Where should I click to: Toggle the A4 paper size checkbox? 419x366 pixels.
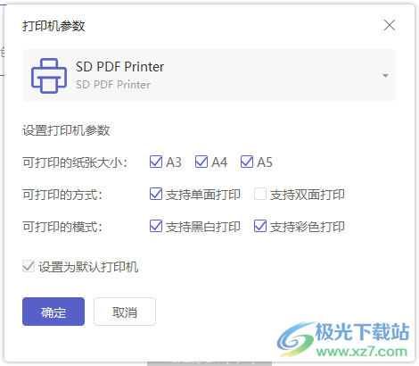pos(201,162)
